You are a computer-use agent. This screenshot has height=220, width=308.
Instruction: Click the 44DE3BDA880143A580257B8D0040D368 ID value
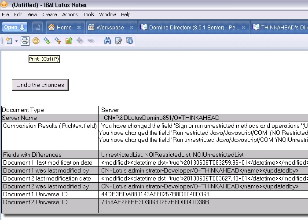(155, 194)
